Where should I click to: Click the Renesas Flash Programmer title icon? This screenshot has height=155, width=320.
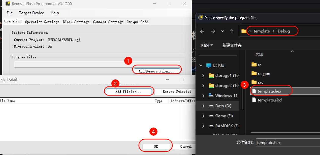[x=8, y=4]
